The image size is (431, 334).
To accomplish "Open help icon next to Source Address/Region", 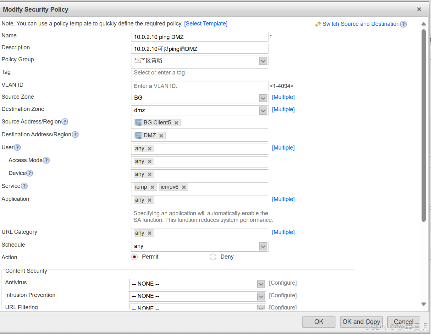I will point(65,122).
